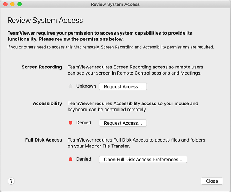Click the Unknown status text
Viewport: 231px width, 192px height.
[x=86, y=86]
